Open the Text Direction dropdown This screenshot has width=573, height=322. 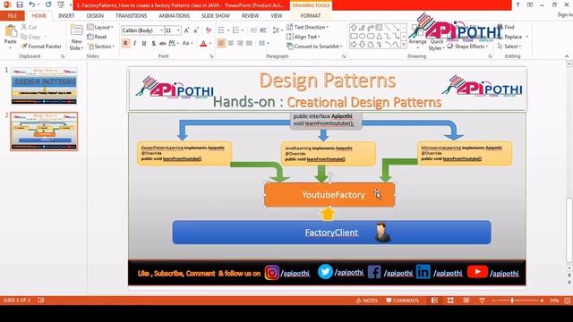pos(307,27)
